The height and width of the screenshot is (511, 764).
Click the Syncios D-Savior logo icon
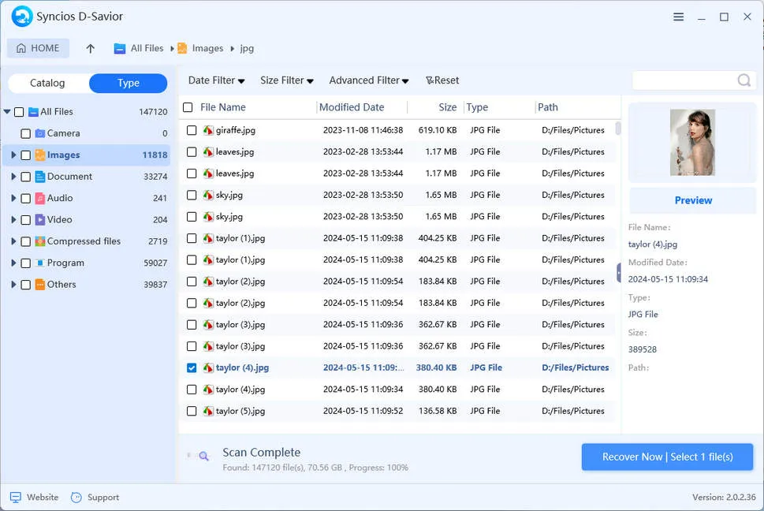[x=22, y=17]
